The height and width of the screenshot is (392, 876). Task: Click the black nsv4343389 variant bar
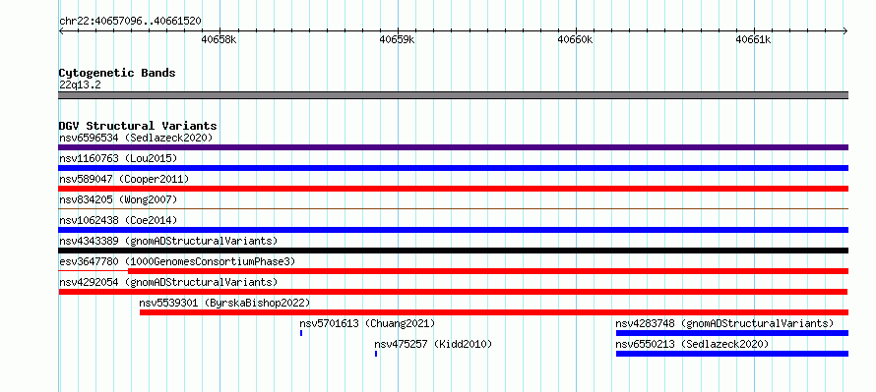pyautogui.click(x=453, y=251)
